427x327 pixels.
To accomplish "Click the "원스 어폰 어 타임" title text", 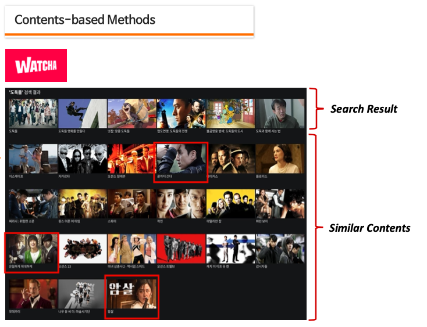I will click(x=69, y=221).
